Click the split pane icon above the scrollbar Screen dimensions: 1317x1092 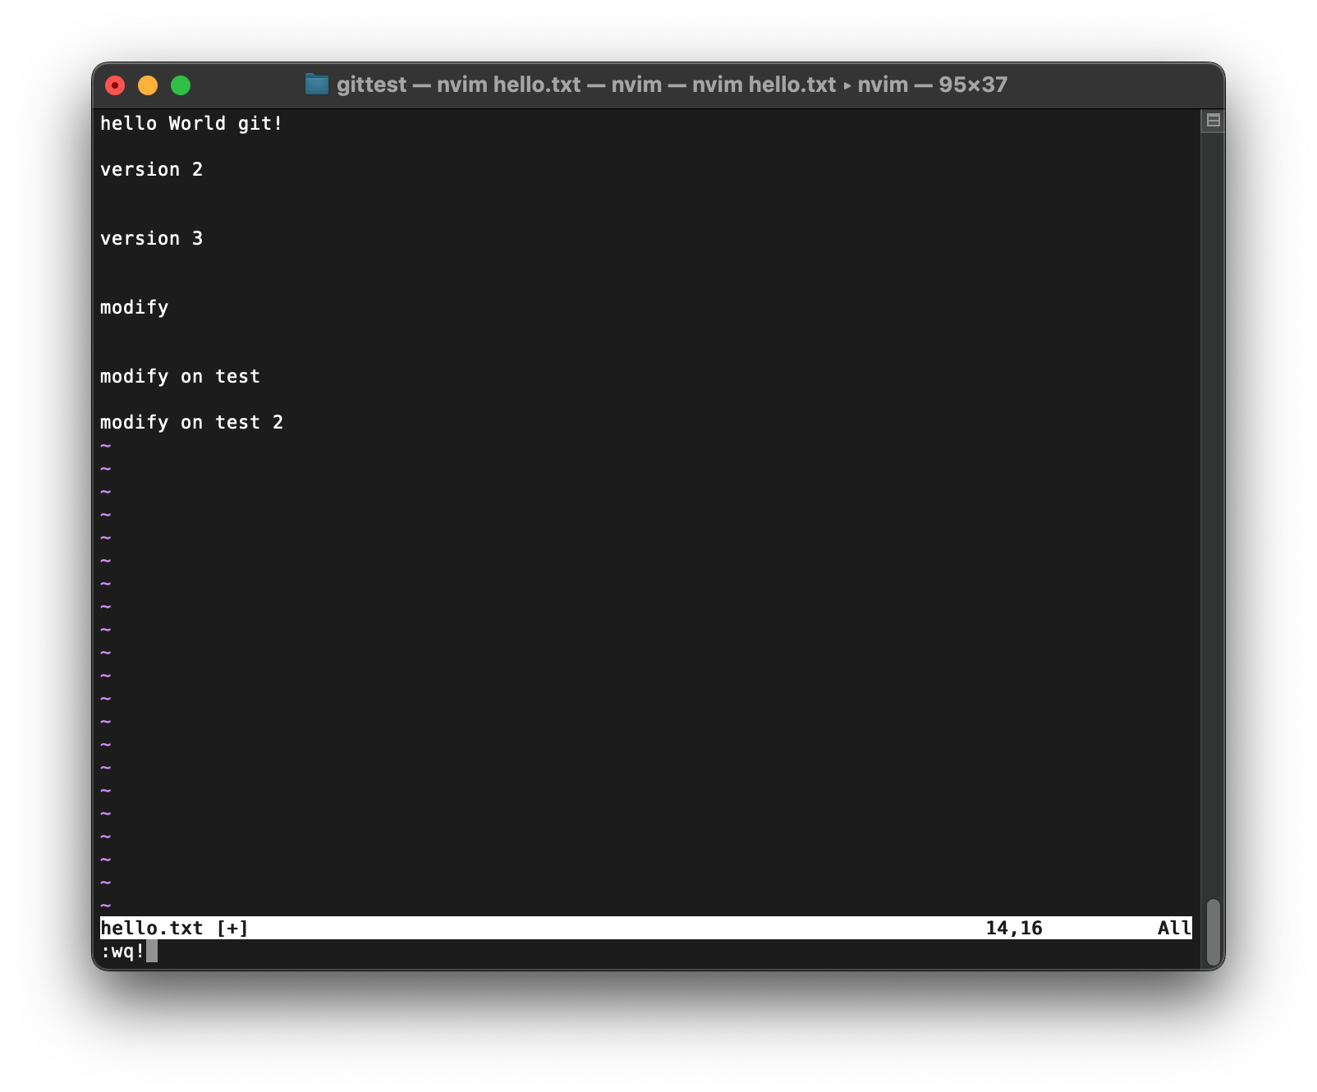pos(1213,121)
